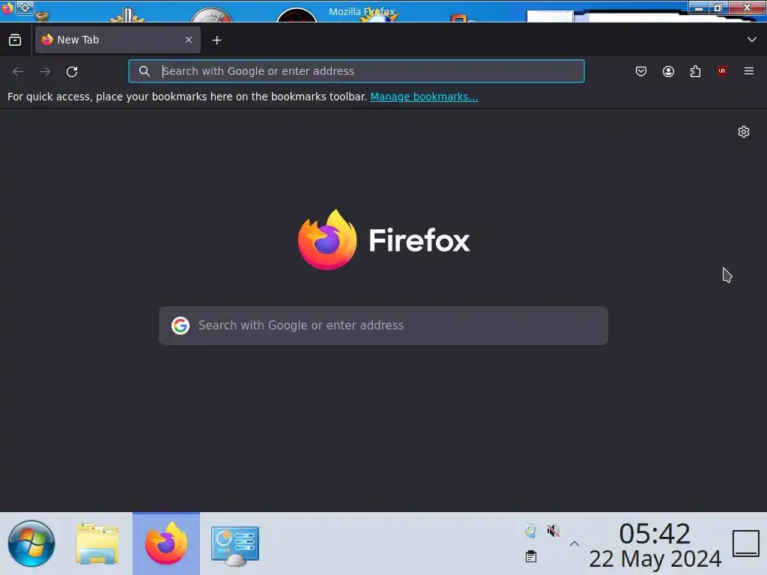Screen dimensions: 767x575
Task: Open the Extensions puzzle icon
Action: 695,71
